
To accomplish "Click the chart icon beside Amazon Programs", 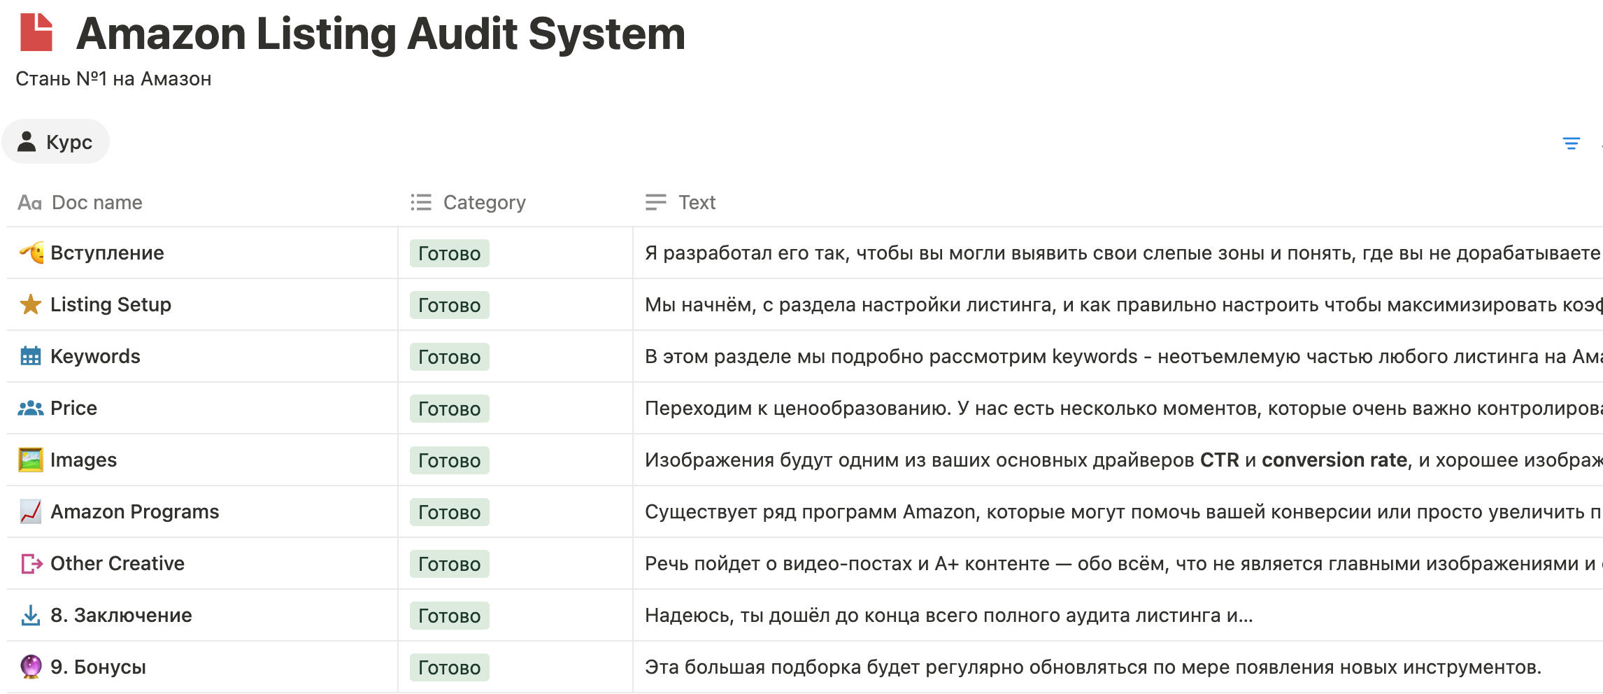I will tap(30, 511).
